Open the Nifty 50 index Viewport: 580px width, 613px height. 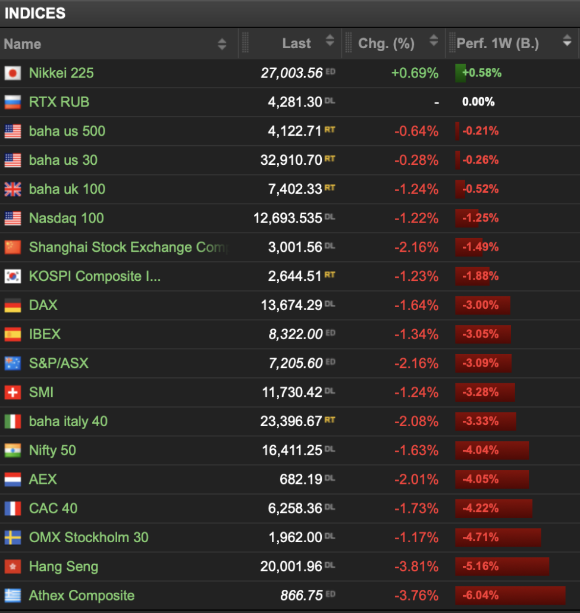click(52, 451)
